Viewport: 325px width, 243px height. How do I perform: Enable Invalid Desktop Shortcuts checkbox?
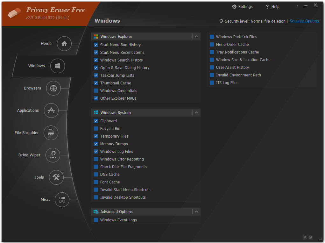coord(96,197)
